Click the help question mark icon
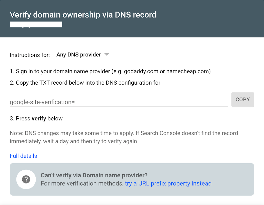This screenshot has height=205, width=264. [x=26, y=179]
